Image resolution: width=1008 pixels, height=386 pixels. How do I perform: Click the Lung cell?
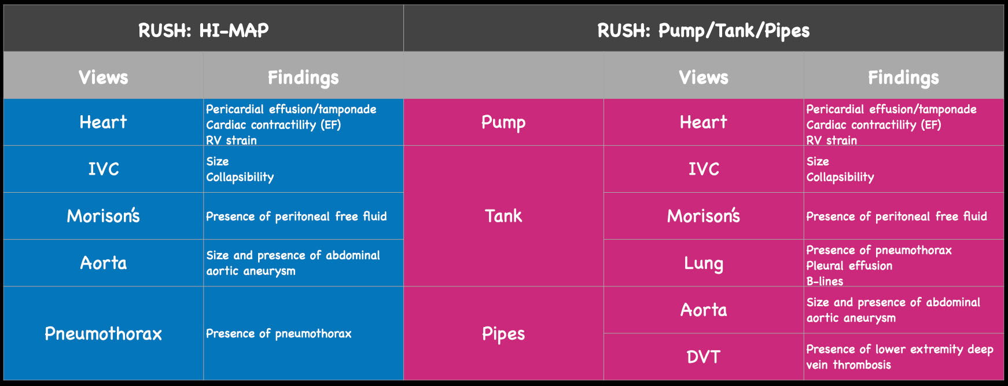[x=703, y=263]
